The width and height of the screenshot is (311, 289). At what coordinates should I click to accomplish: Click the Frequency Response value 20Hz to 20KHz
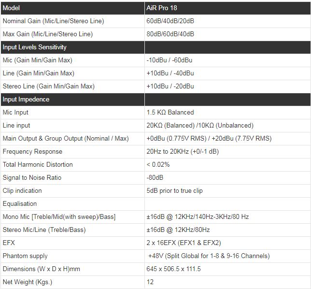[x=183, y=152]
